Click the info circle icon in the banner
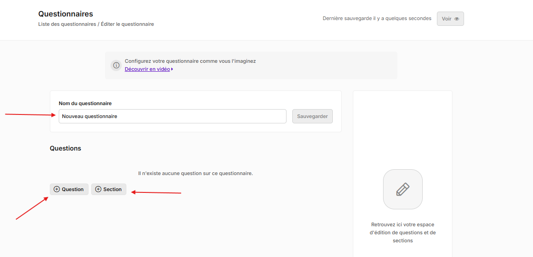 click(116, 65)
